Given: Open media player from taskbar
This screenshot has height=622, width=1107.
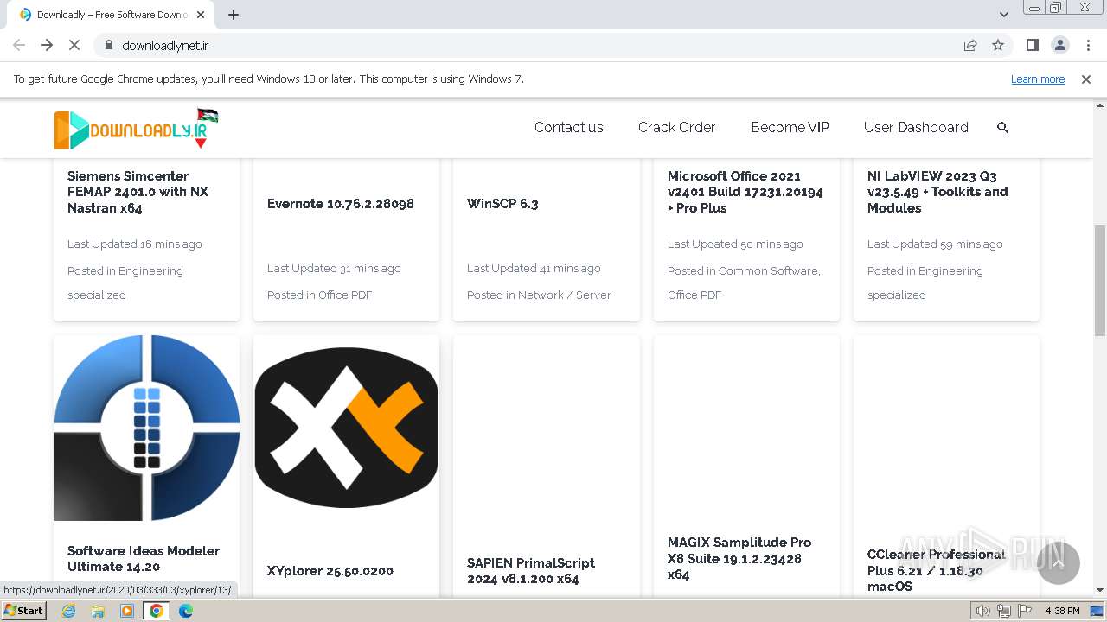Looking at the screenshot, I should pyautogui.click(x=127, y=611).
